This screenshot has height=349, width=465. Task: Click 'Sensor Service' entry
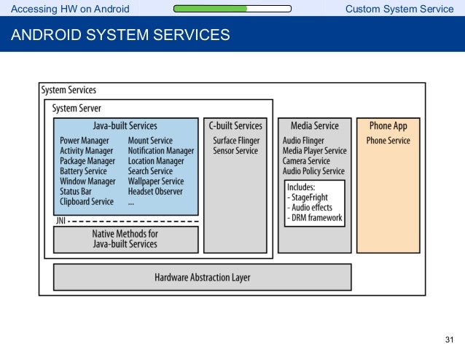235,151
